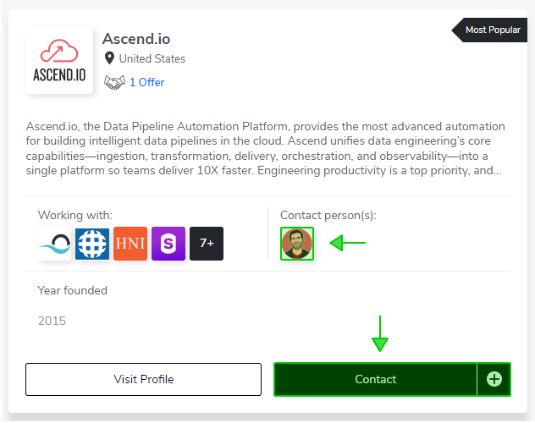The height and width of the screenshot is (423, 535).
Task: Click the plus icon beside Contact
Action: tap(494, 379)
